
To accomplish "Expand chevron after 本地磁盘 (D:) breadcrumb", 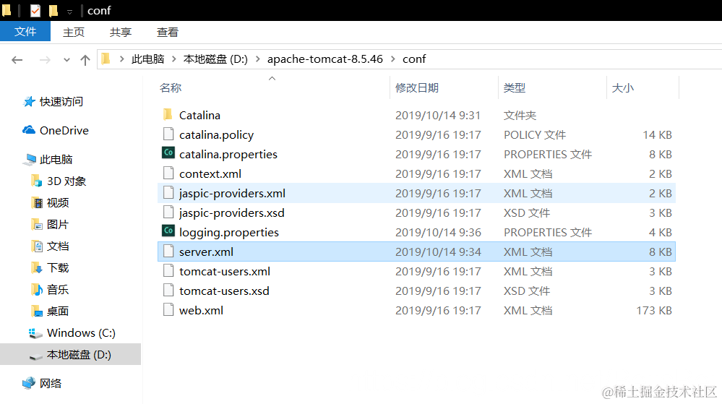I will 258,59.
